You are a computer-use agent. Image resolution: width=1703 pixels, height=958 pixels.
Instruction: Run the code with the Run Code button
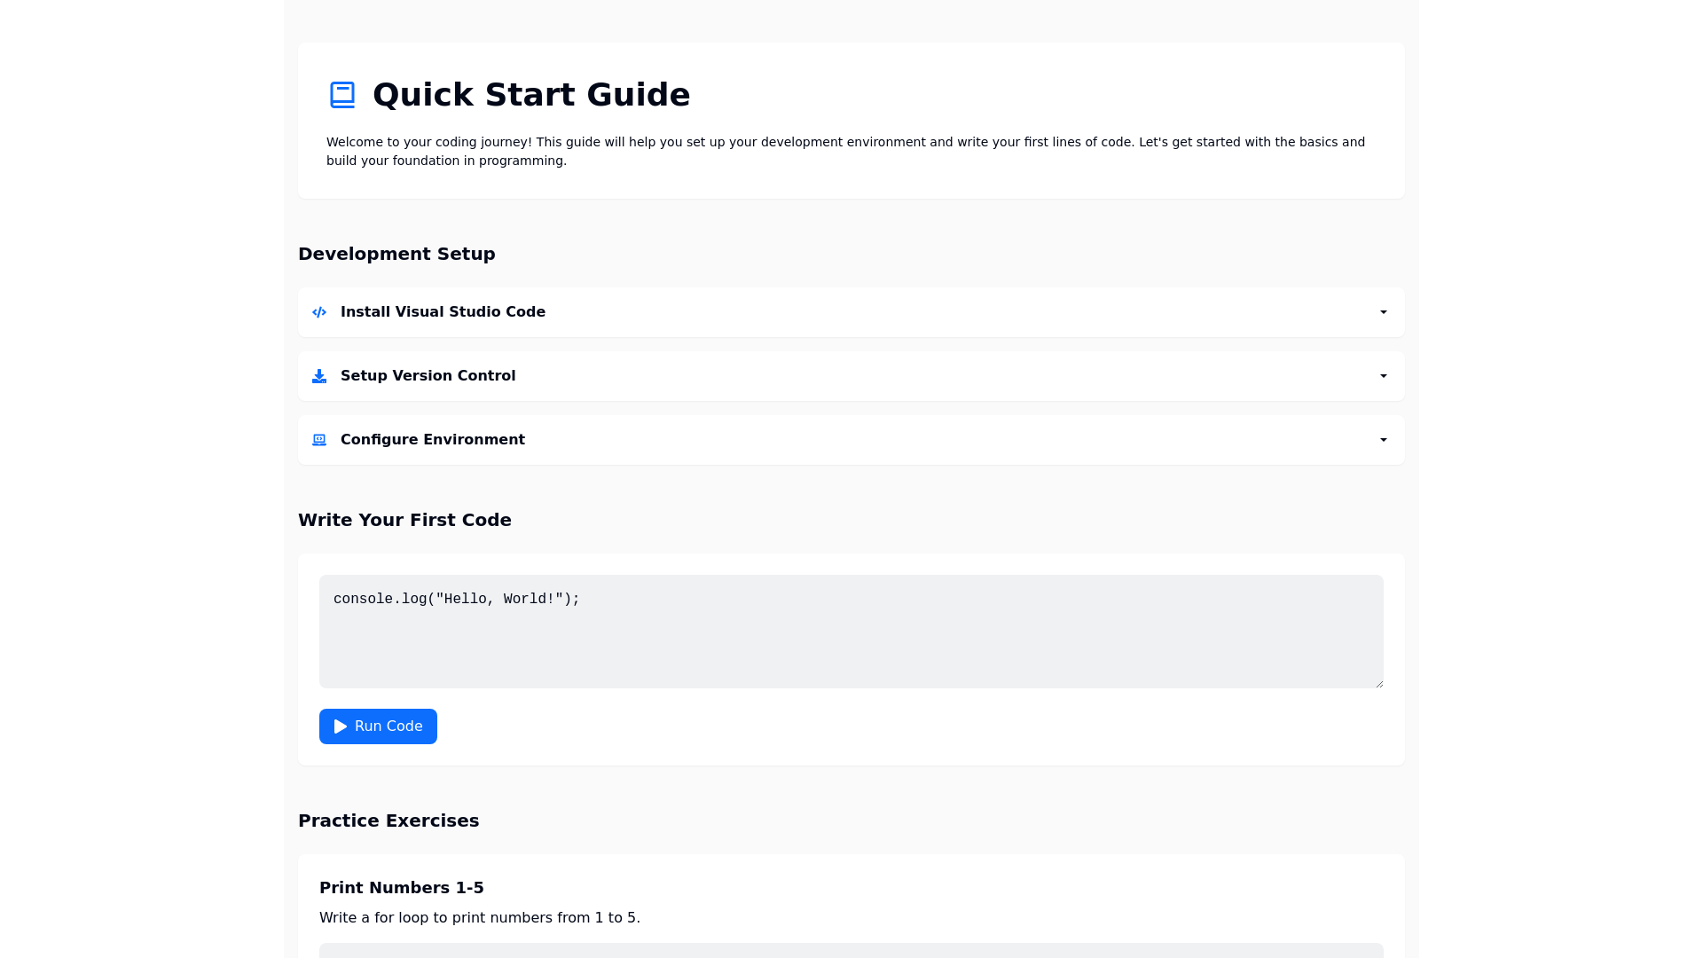tap(378, 726)
